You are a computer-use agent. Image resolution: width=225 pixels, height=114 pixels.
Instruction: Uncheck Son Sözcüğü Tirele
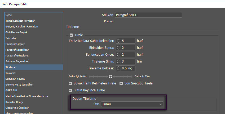pyautogui.click(x=121, y=83)
